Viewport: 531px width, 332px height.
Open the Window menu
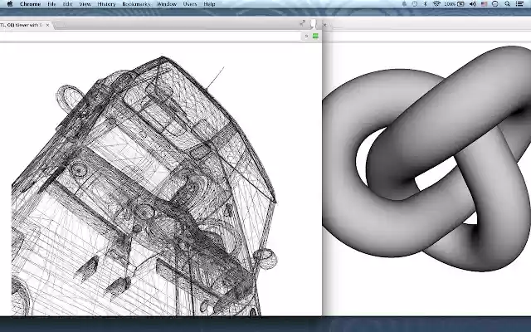click(x=167, y=4)
